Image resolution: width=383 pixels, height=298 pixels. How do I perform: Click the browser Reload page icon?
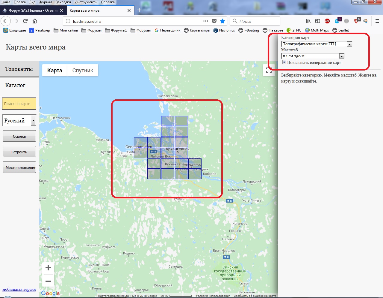25,21
